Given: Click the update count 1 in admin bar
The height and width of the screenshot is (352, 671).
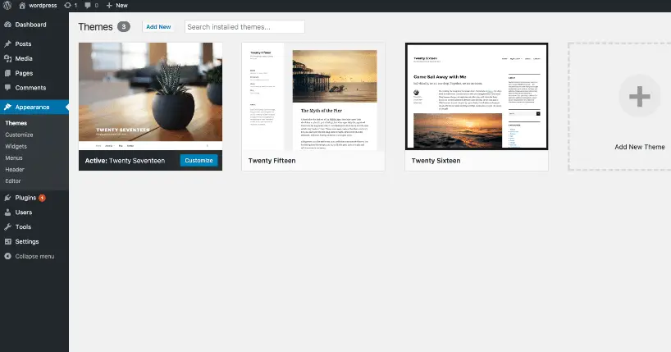Looking at the screenshot, I should (x=75, y=6).
